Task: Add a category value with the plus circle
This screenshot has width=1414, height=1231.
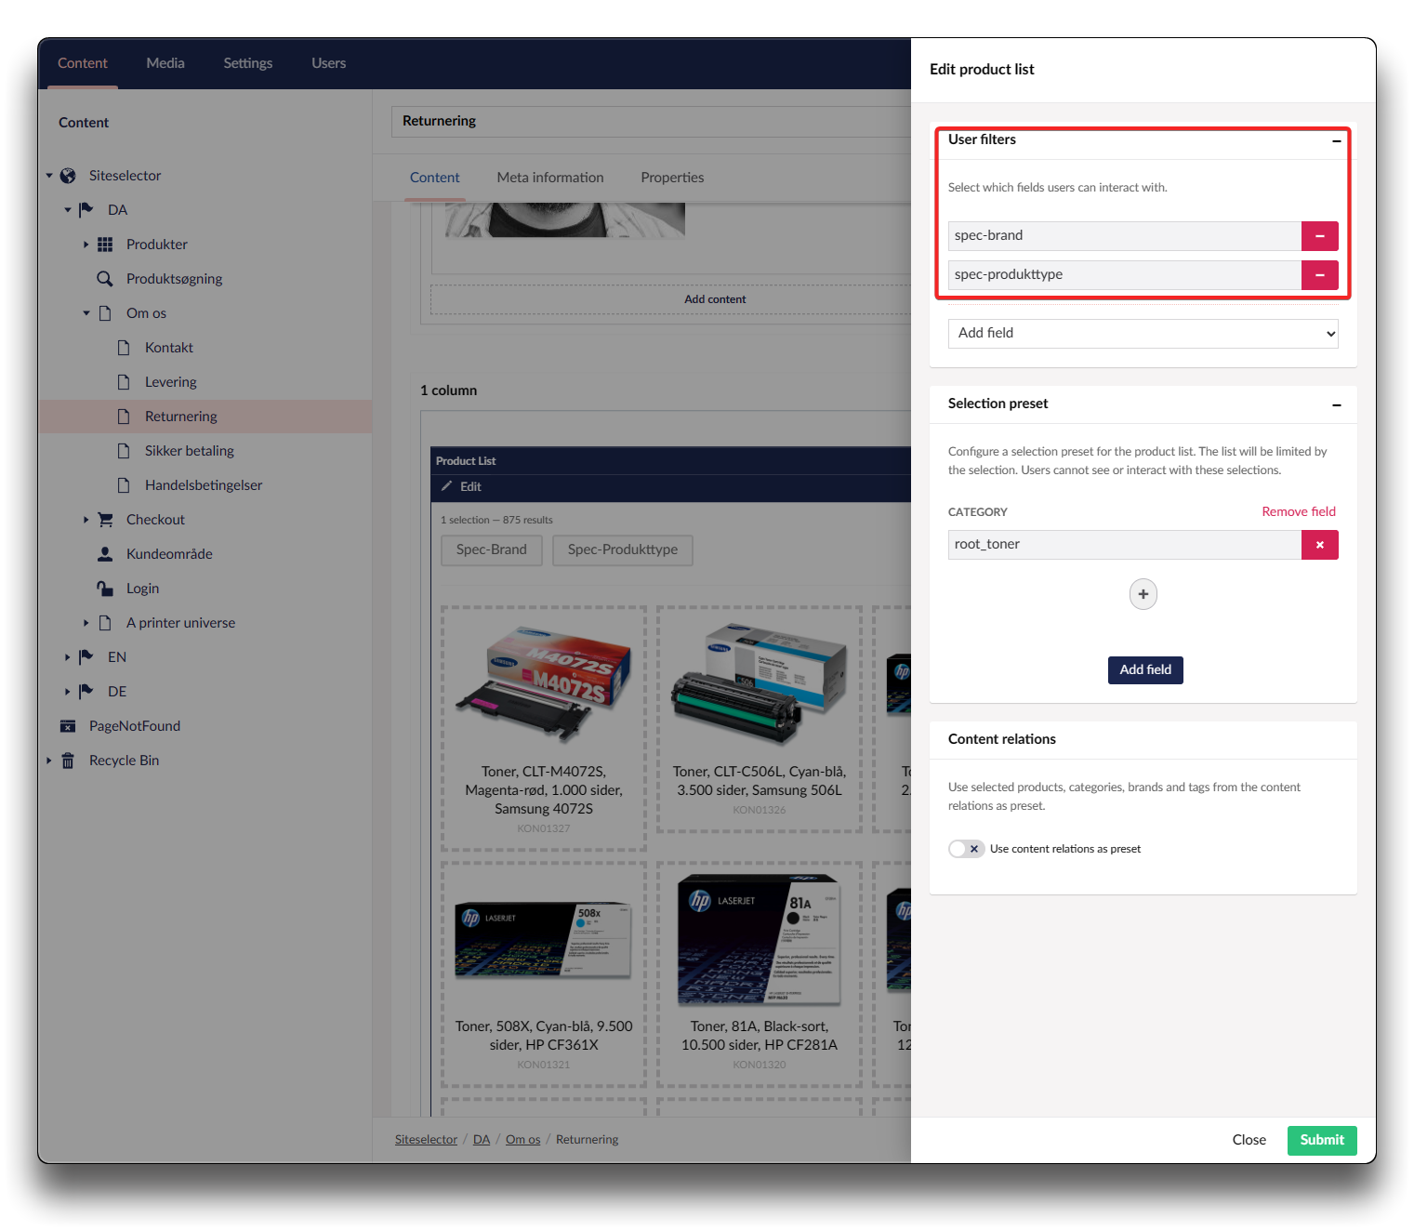Action: click(x=1143, y=594)
